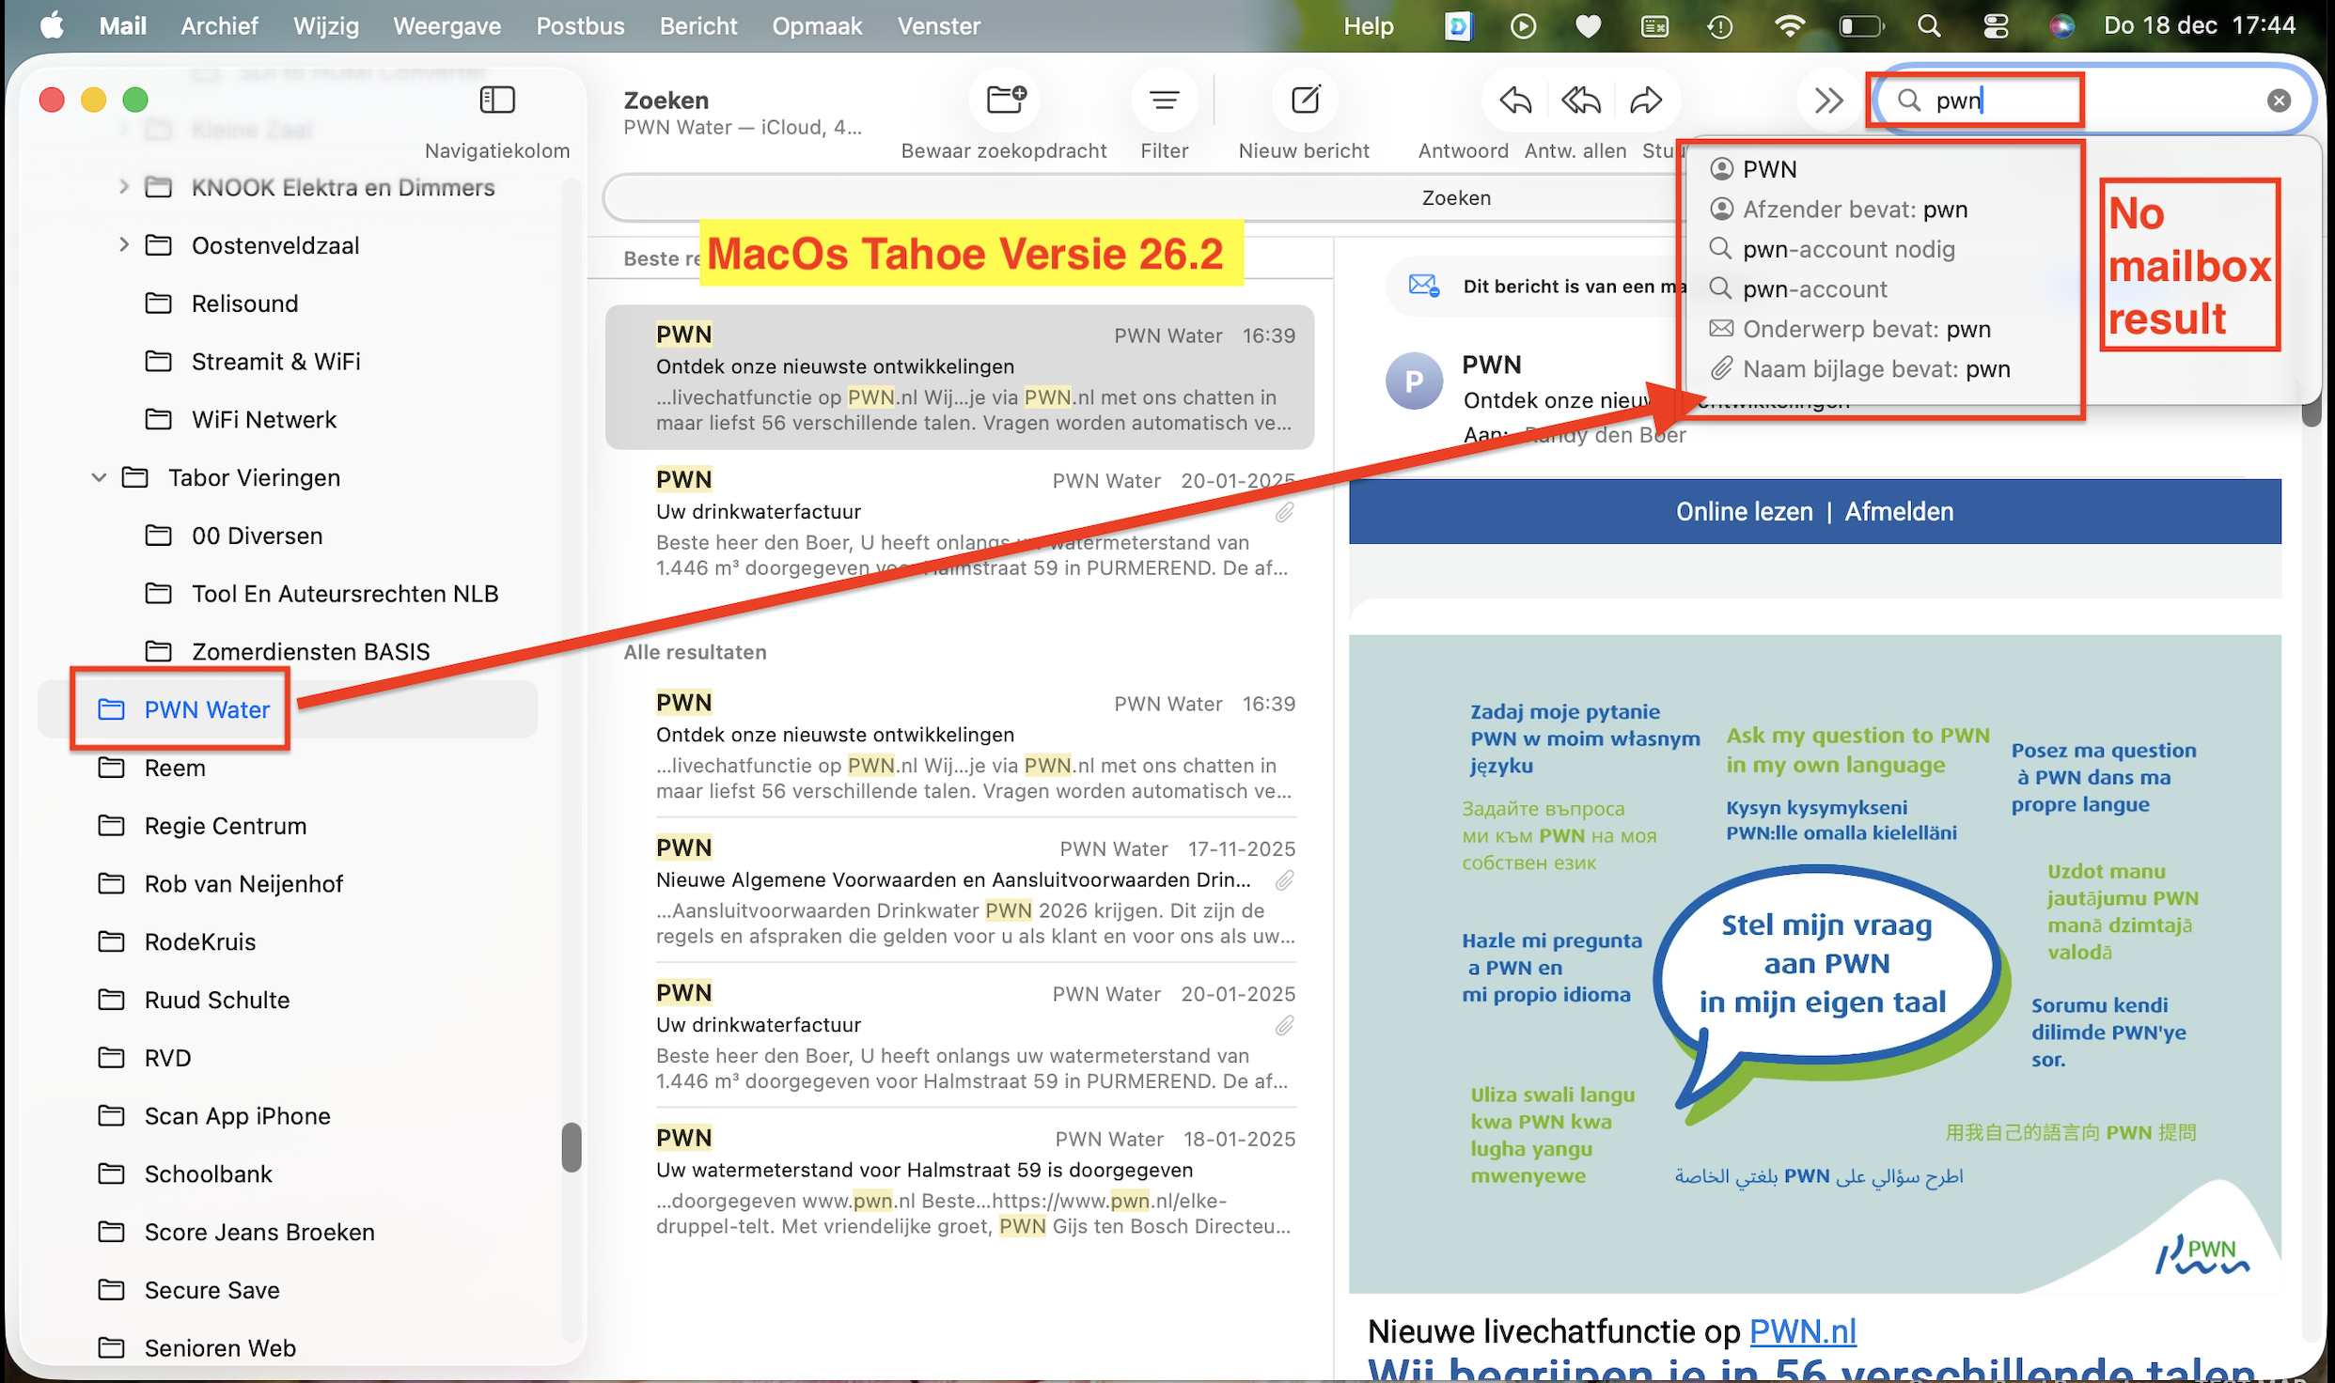The height and width of the screenshot is (1383, 2335).
Task: Click the reply-all double arrow icon
Action: click(1580, 100)
